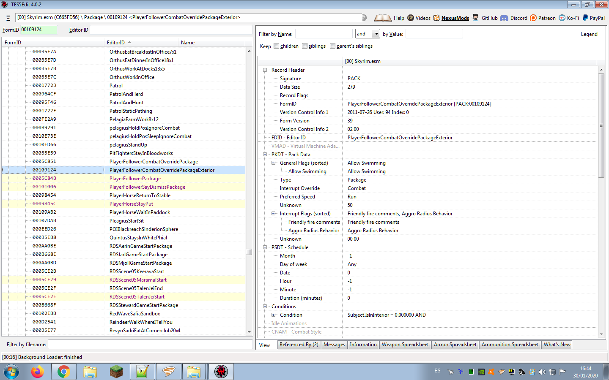The height and width of the screenshot is (380, 609).
Task: Open the volume control in system tray
Action: [542, 372]
